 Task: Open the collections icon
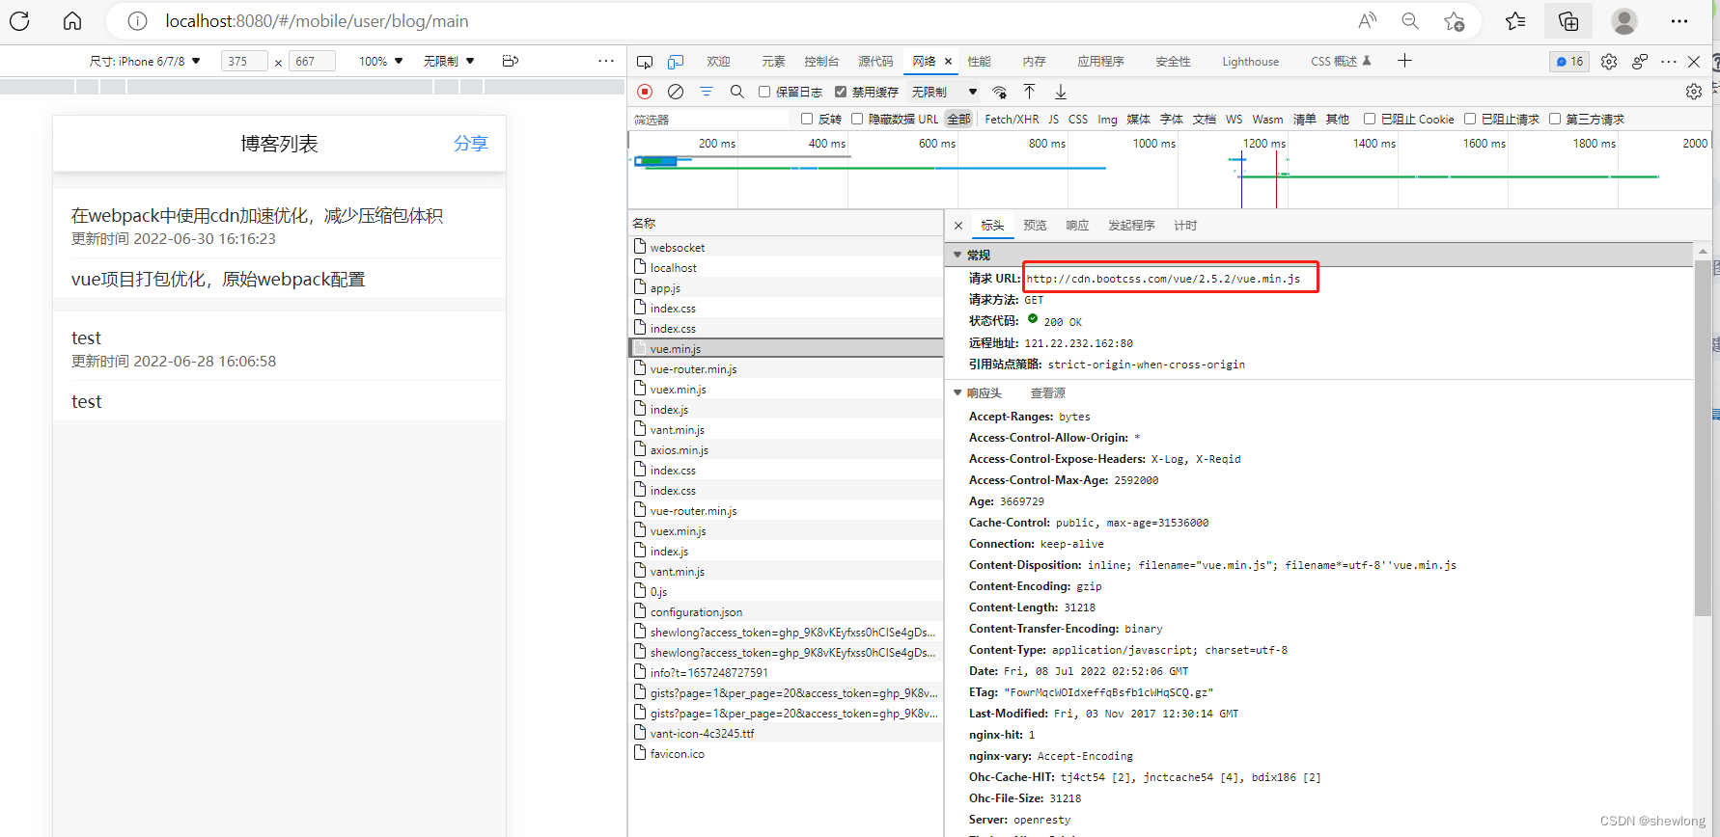[x=1568, y=20]
